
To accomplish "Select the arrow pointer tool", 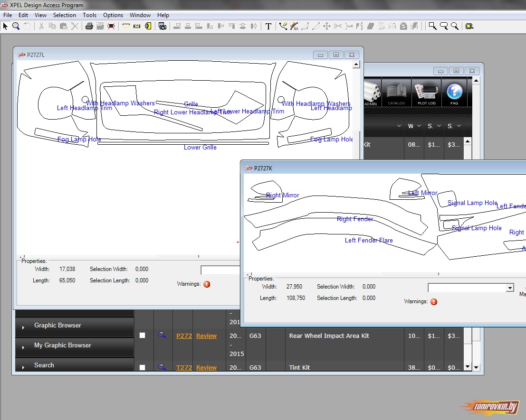I will pos(5,26).
